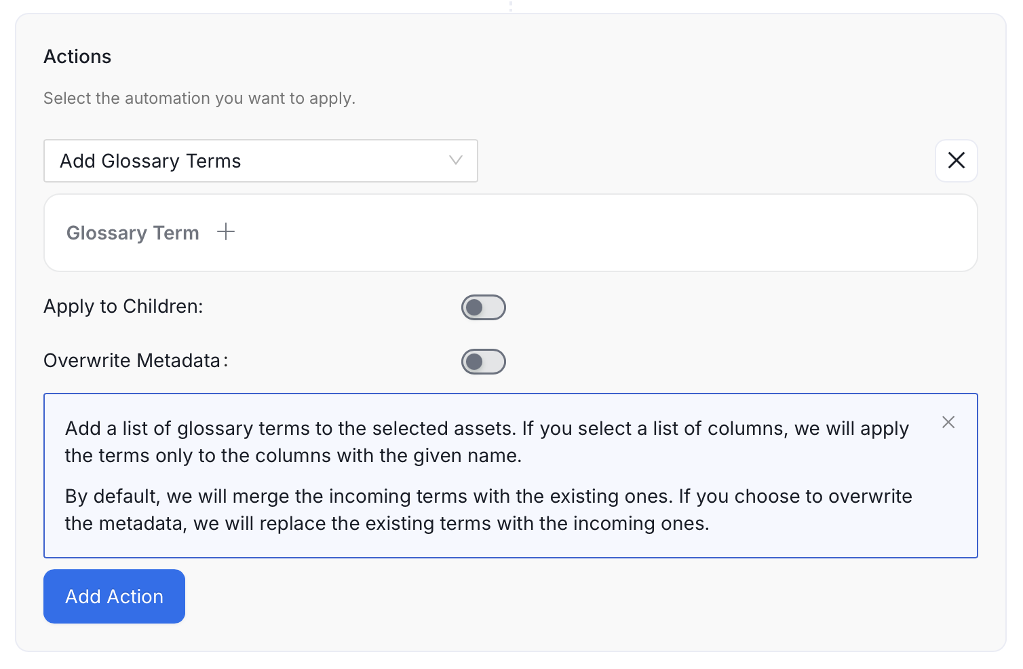
Task: Click the Apply to Children label
Action: pyautogui.click(x=123, y=307)
